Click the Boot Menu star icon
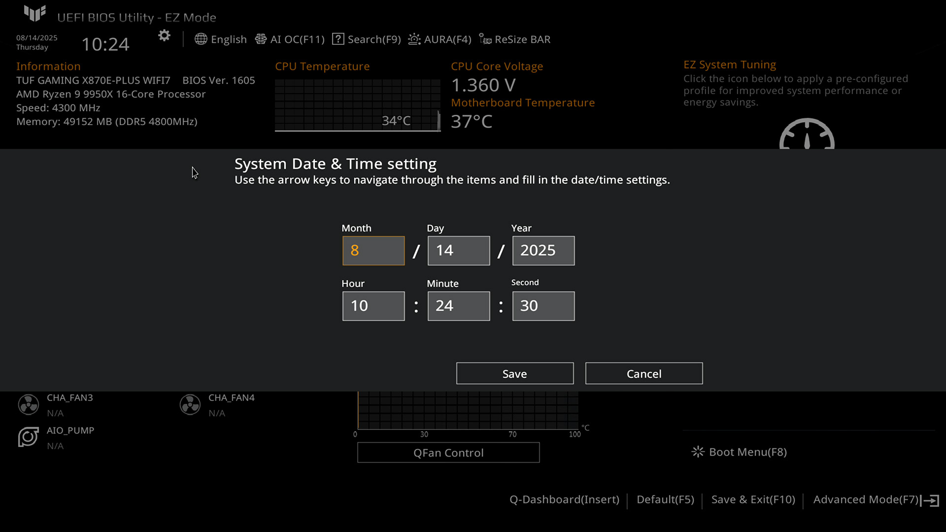The image size is (946, 532). coord(698,452)
